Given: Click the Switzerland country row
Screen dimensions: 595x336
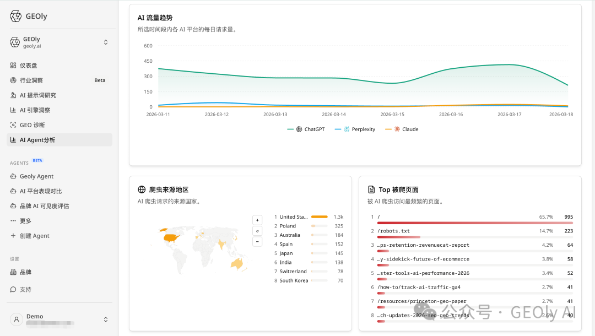Looking at the screenshot, I should pos(309,272).
